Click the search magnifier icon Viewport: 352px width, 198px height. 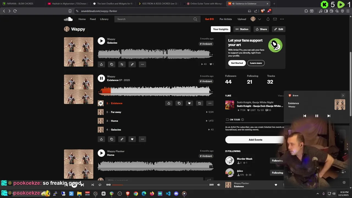click(195, 19)
